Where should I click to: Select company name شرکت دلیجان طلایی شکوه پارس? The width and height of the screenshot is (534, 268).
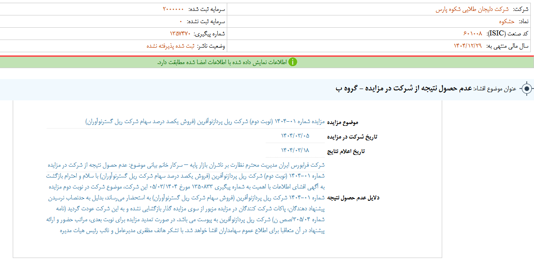[472, 10]
